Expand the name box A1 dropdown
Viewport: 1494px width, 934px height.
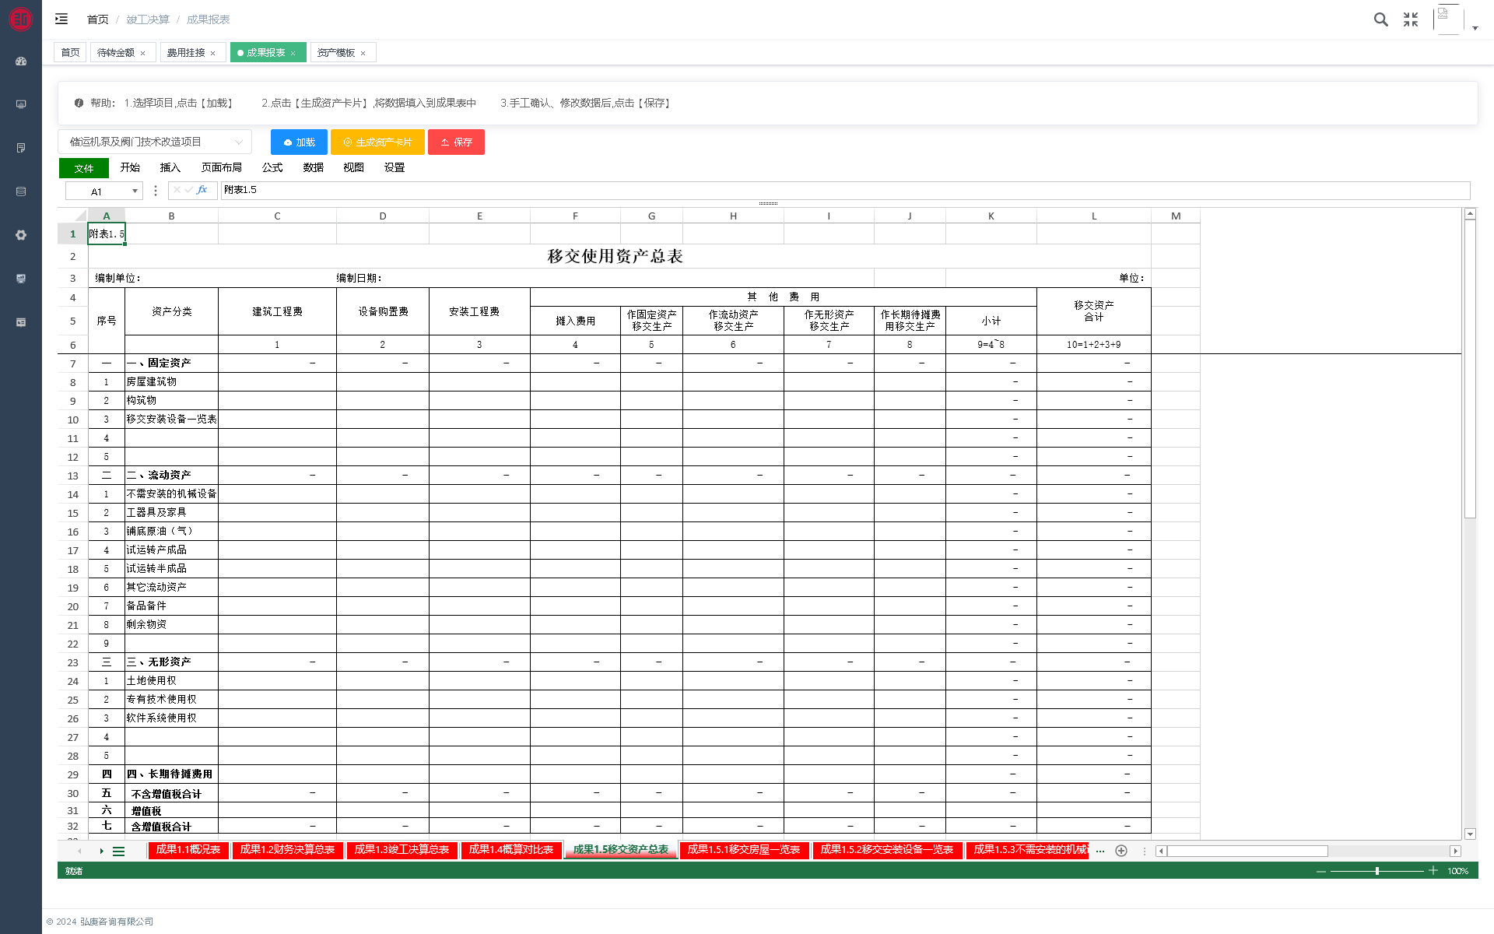click(x=135, y=191)
